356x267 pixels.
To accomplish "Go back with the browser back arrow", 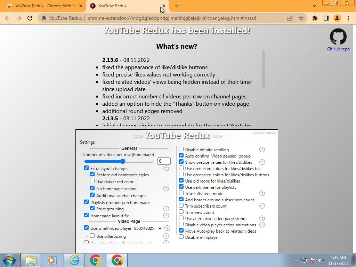I will pyautogui.click(x=8, y=18).
